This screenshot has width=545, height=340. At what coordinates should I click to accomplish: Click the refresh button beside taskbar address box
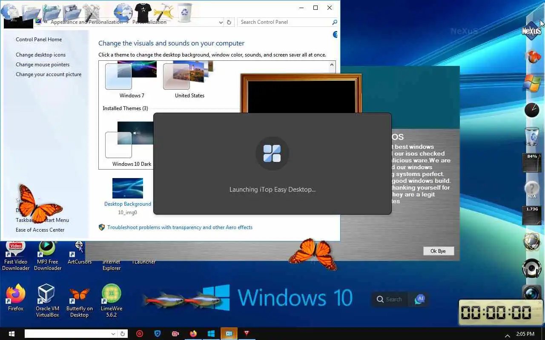pos(123,334)
